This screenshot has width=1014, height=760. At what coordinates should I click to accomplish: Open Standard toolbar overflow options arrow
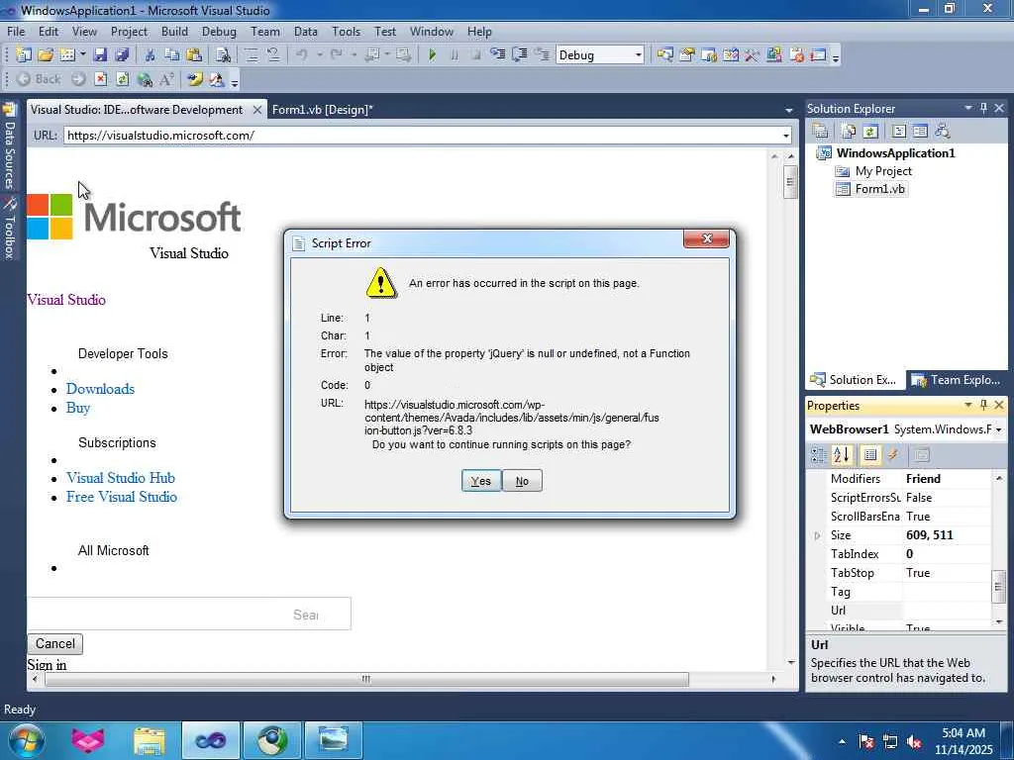click(x=836, y=57)
